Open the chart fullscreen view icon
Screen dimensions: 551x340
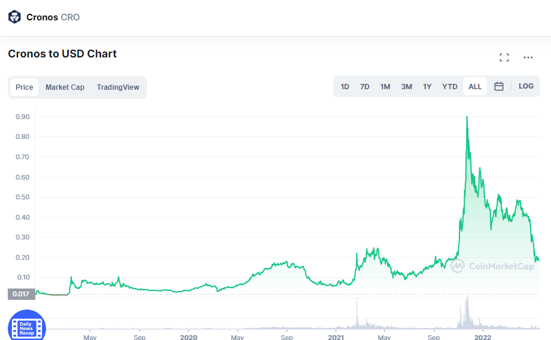coord(504,57)
